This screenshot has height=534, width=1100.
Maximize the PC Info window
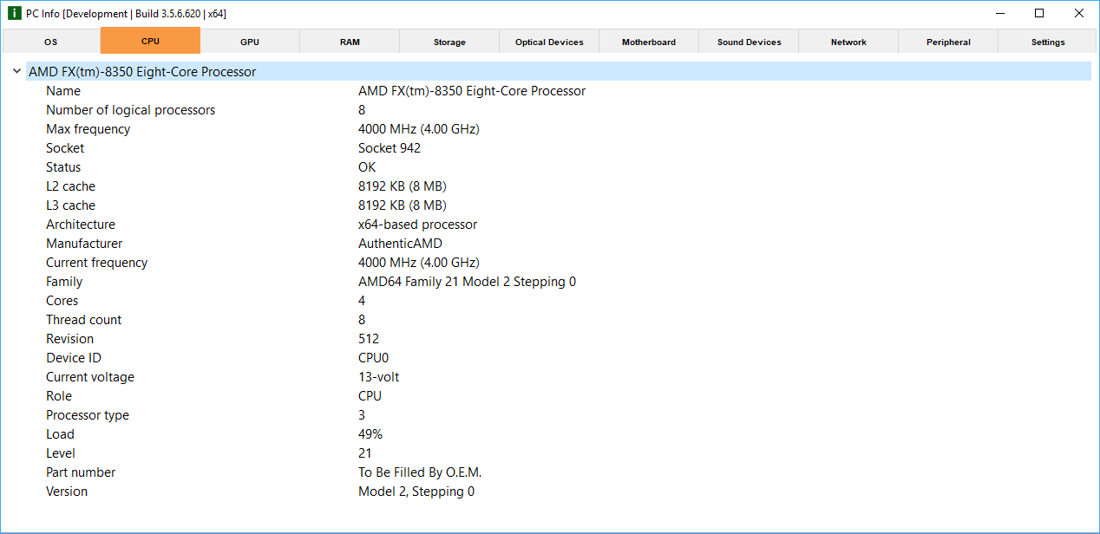[x=1039, y=13]
